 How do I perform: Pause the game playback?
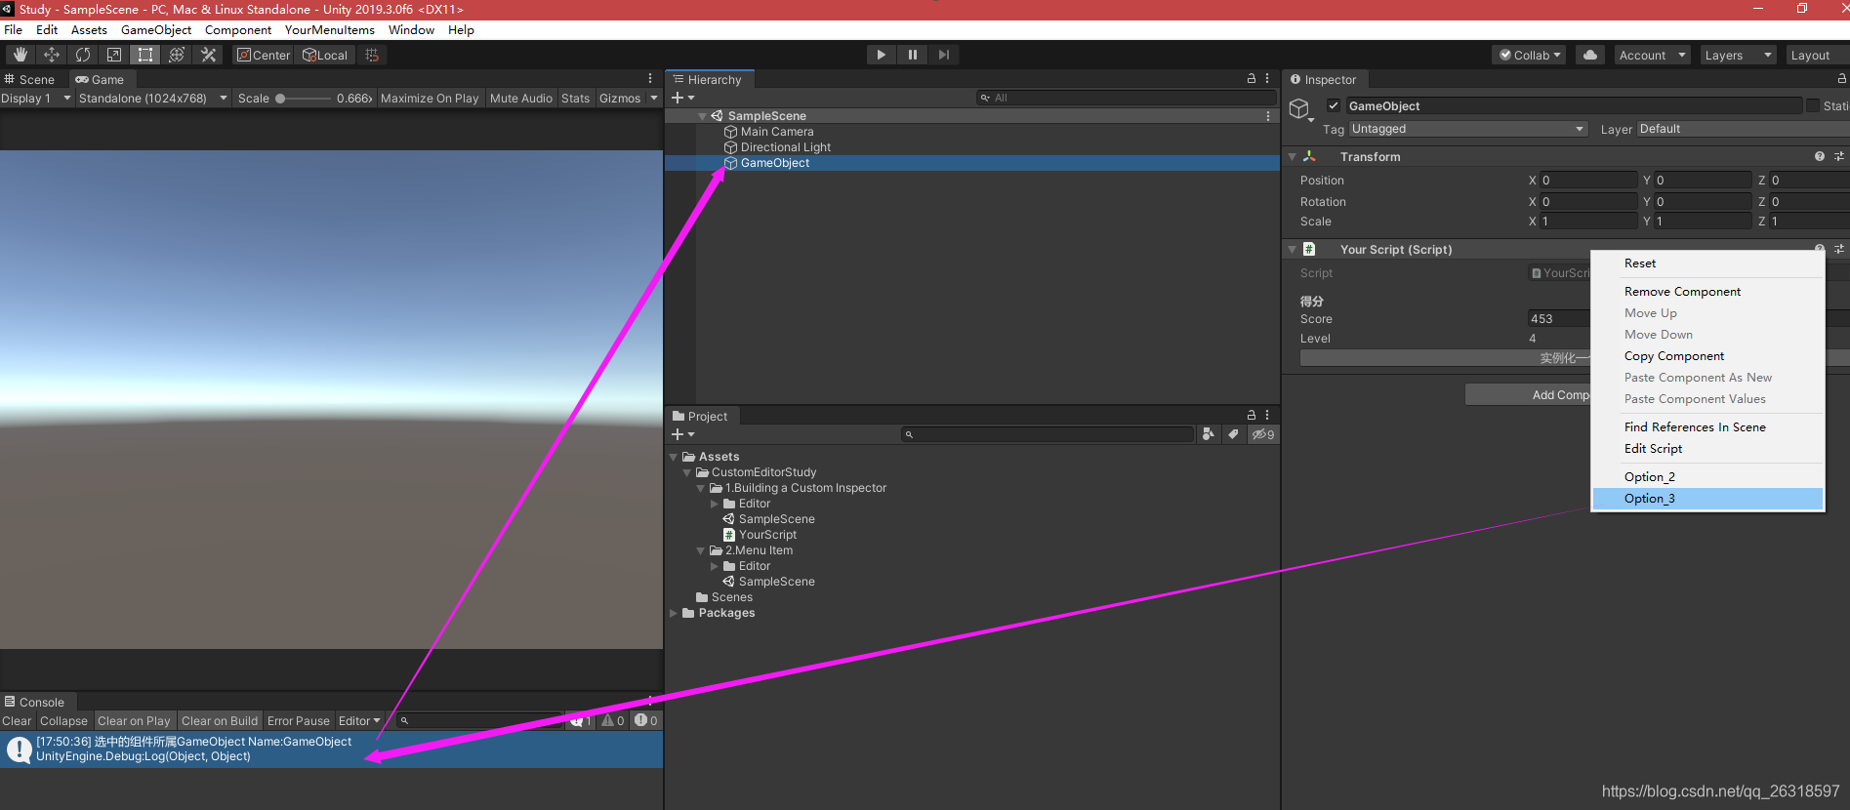[x=913, y=55]
